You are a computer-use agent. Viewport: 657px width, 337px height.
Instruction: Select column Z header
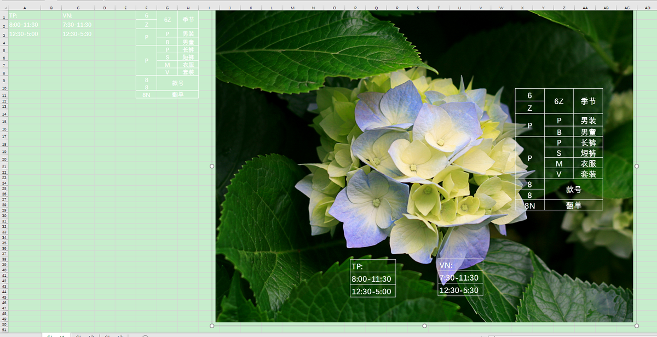(563, 8)
